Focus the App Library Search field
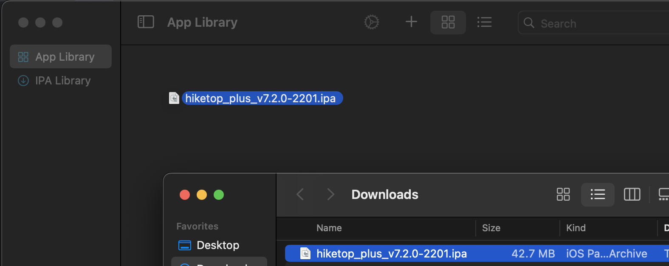Viewport: 669px width, 266px height. pyautogui.click(x=595, y=23)
